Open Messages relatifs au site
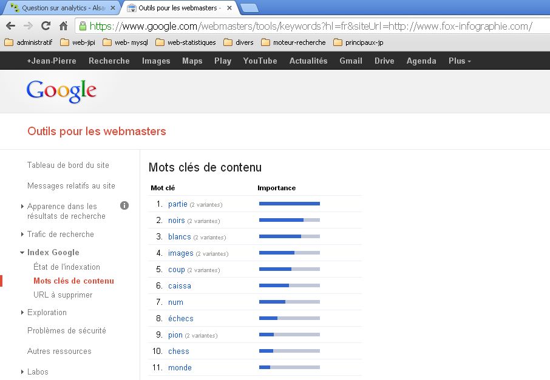 tap(71, 185)
